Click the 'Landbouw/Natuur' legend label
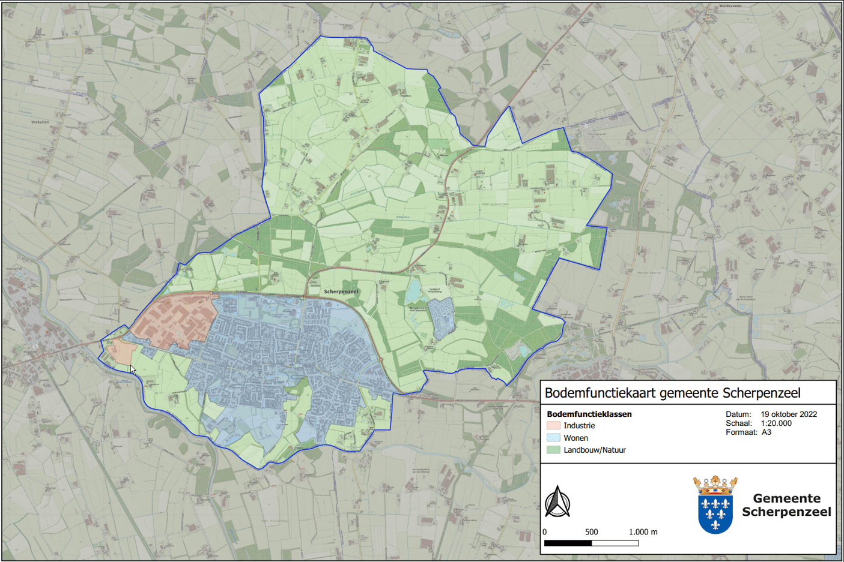Image resolution: width=844 pixels, height=562 pixels. point(594,450)
